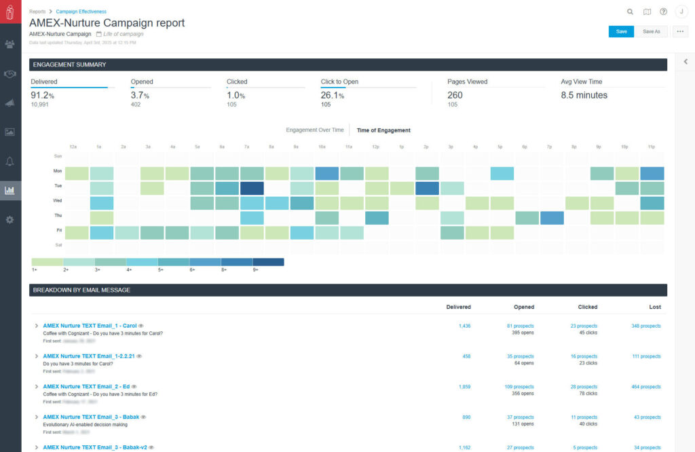Viewport: 695px width, 452px height.
Task: Open AMEX Nurture TEXT Email_3 - Babak link
Action: point(91,417)
